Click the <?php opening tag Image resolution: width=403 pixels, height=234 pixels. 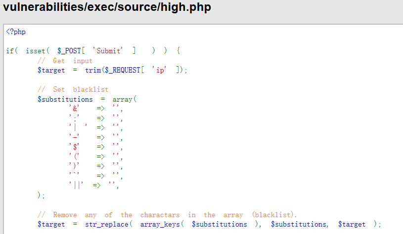coord(16,32)
